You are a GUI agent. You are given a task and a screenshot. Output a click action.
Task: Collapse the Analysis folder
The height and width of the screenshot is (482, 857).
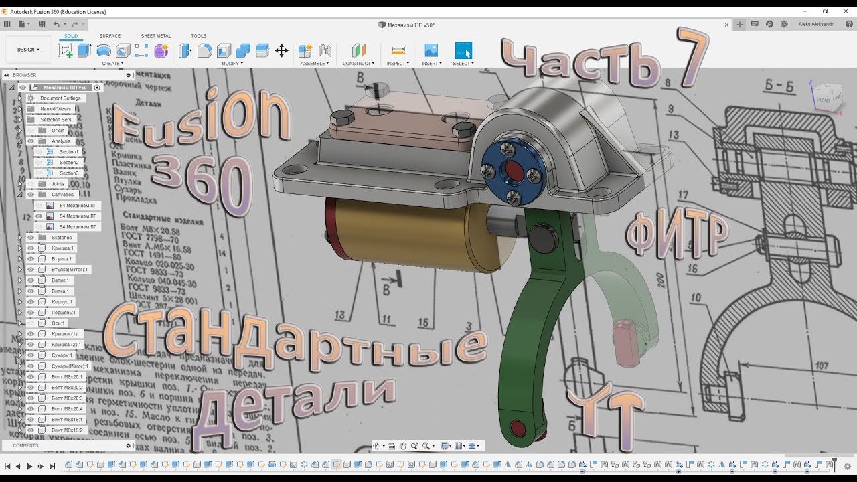click(x=19, y=141)
